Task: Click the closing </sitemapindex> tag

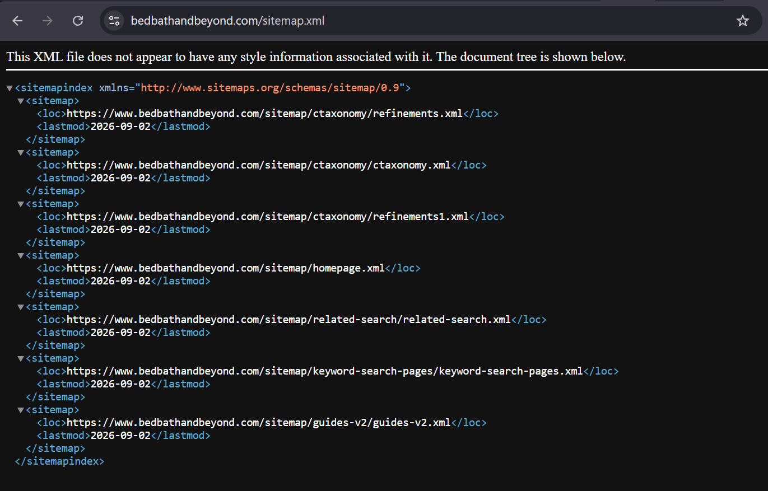Action: point(59,461)
